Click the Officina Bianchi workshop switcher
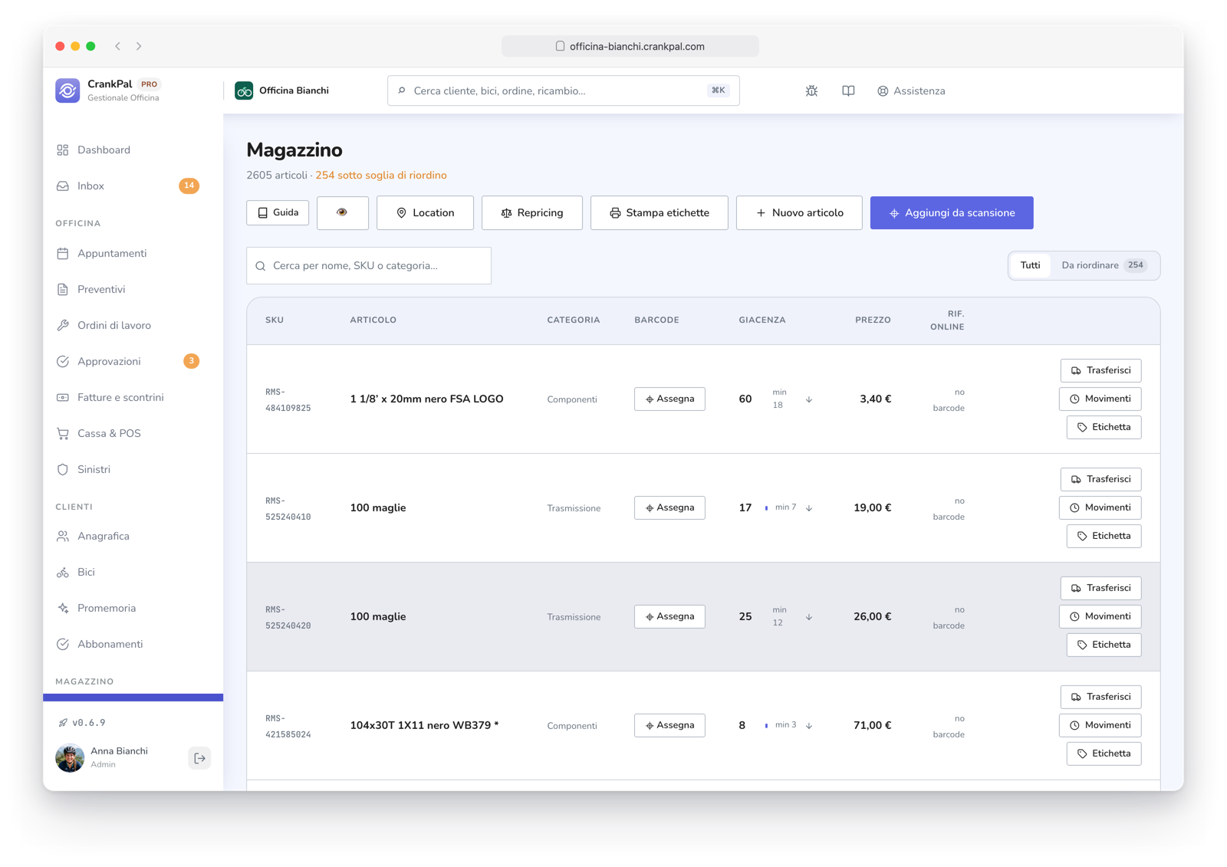 tap(282, 90)
